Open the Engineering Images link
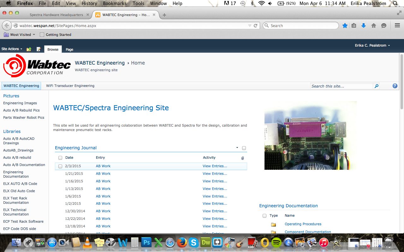This screenshot has width=404, height=252. 20,103
